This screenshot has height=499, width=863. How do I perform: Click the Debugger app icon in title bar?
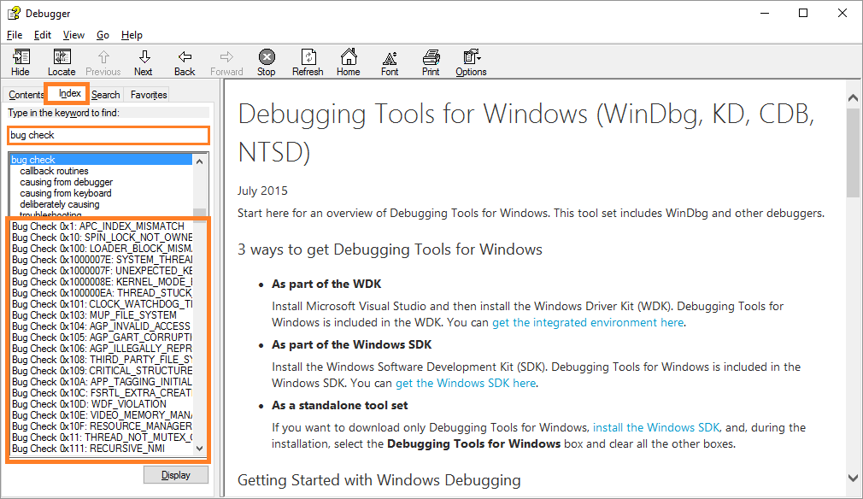click(14, 13)
